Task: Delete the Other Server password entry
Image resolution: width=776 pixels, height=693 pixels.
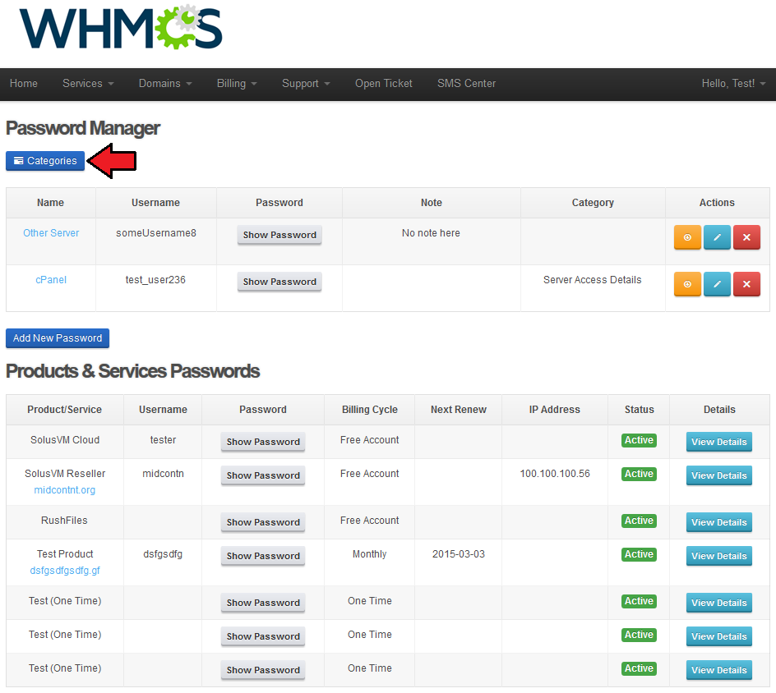Action: click(746, 237)
